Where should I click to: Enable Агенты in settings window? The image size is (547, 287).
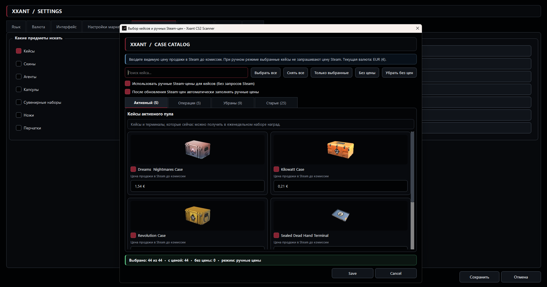tap(19, 77)
